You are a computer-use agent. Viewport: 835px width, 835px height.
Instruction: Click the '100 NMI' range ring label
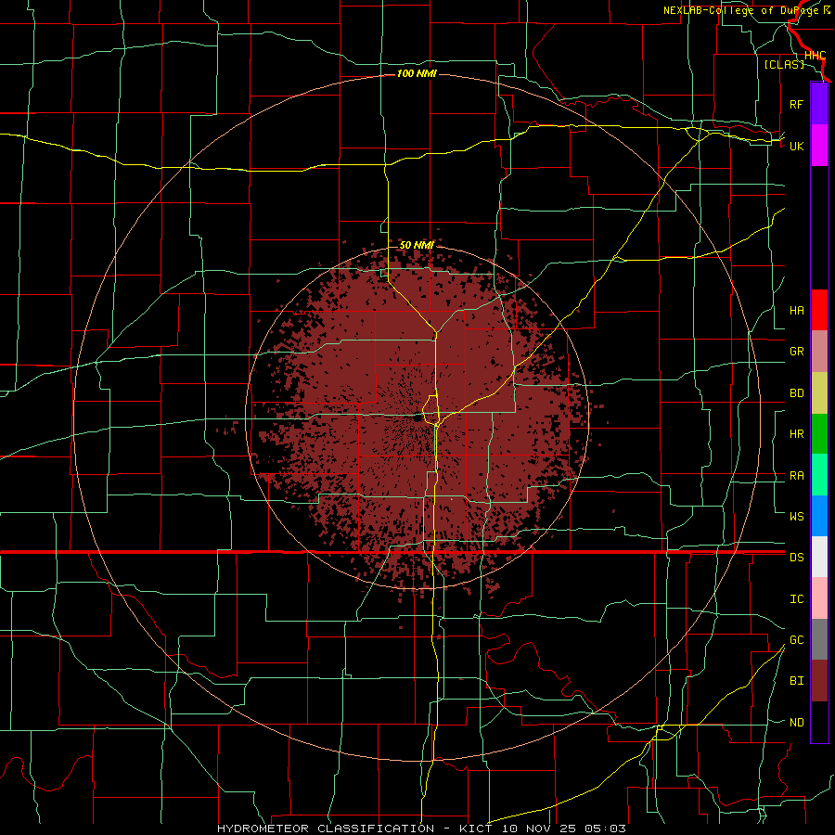click(417, 73)
